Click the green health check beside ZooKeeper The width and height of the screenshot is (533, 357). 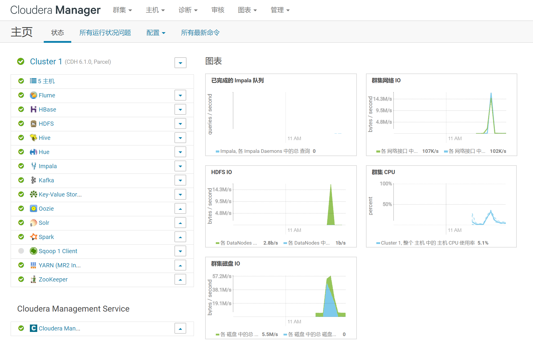pyautogui.click(x=21, y=279)
